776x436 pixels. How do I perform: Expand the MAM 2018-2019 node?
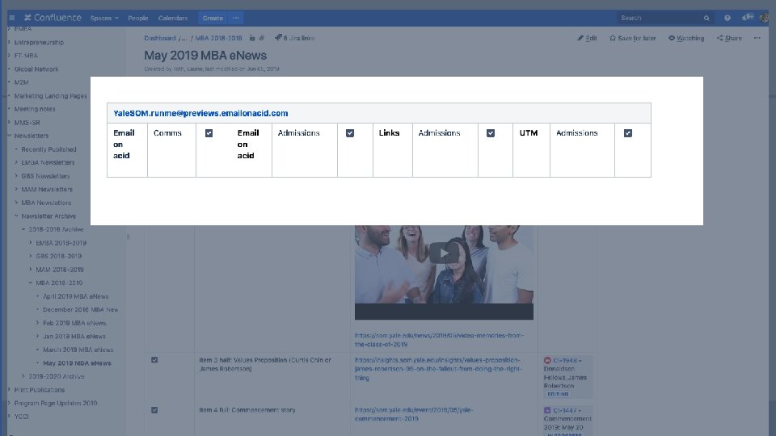point(31,270)
